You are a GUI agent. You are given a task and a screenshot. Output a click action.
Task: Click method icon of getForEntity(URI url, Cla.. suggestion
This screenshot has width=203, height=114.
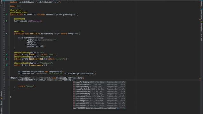74,82
